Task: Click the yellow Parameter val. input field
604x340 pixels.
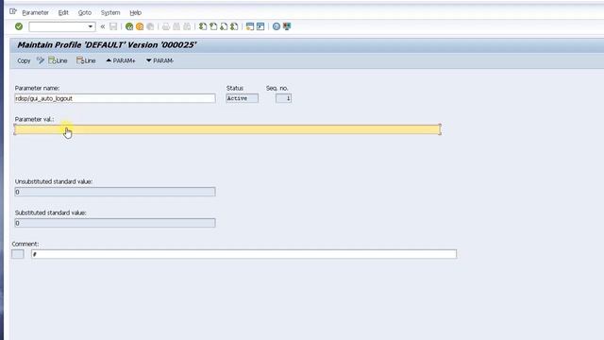Action: (227, 129)
